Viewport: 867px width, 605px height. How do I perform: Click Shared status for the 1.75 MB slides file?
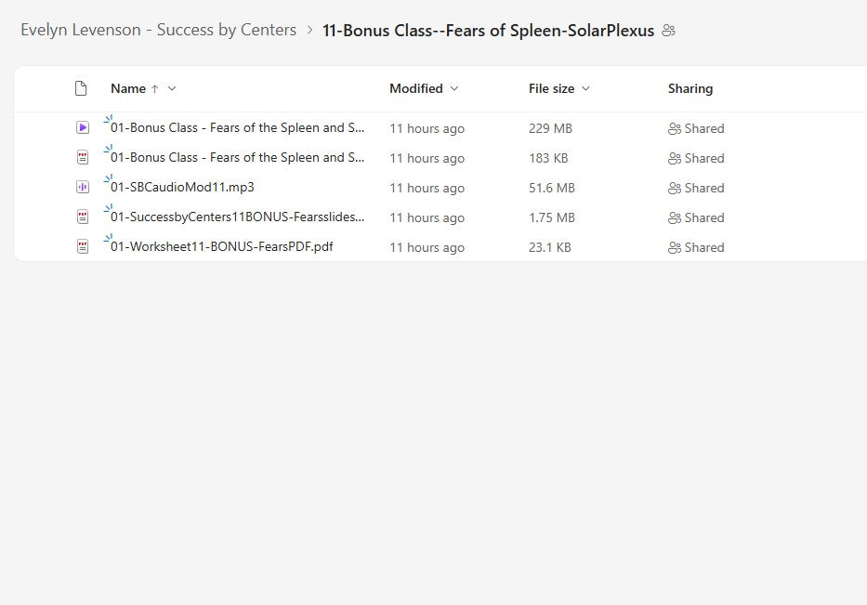tap(703, 218)
